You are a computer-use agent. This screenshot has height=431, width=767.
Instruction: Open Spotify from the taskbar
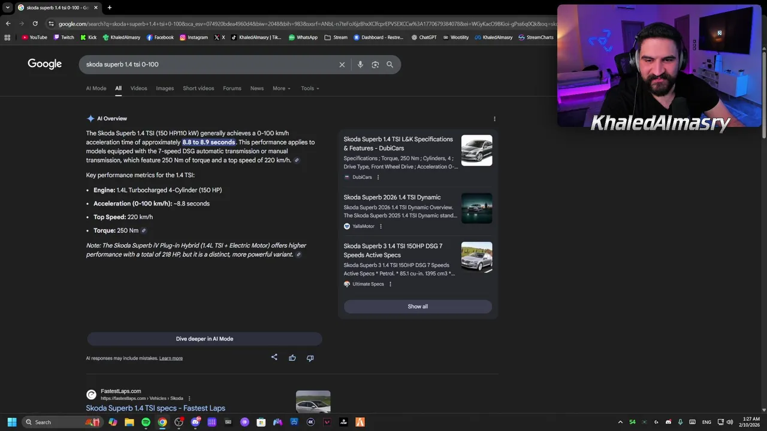[x=146, y=422]
